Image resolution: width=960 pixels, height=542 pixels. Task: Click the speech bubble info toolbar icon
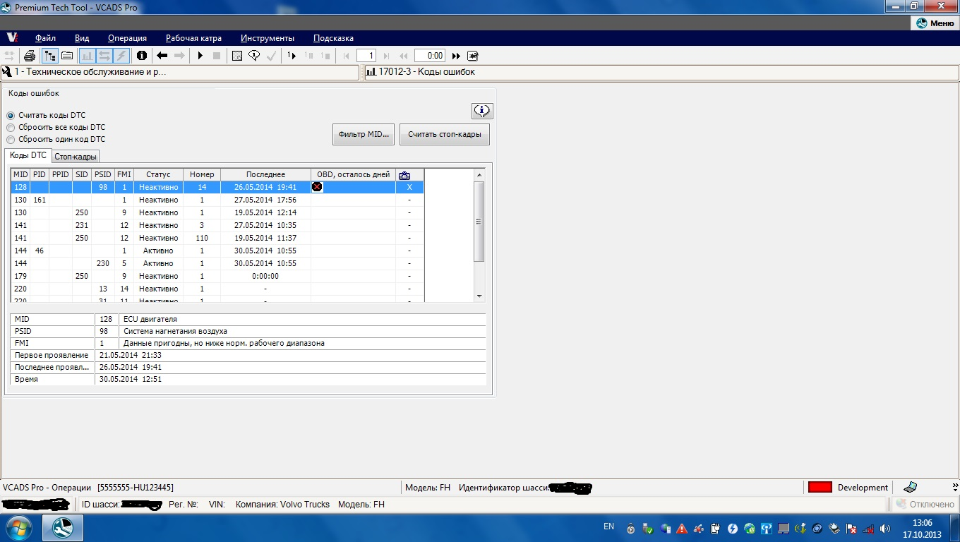click(254, 56)
